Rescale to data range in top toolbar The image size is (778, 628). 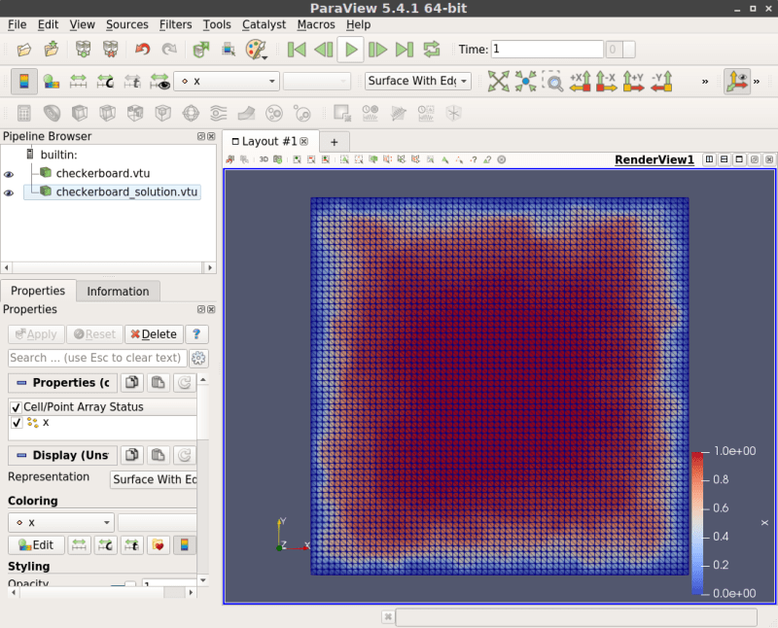click(x=79, y=82)
